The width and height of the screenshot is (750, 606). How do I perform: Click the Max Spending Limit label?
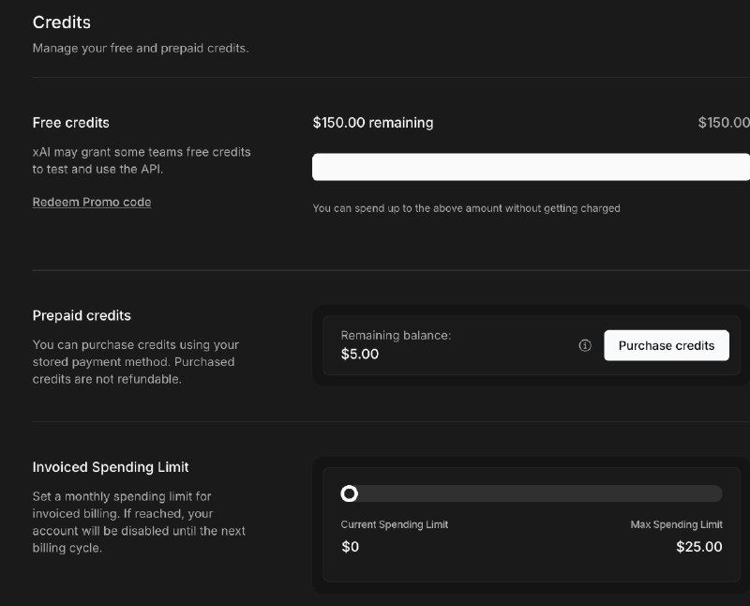(x=676, y=524)
